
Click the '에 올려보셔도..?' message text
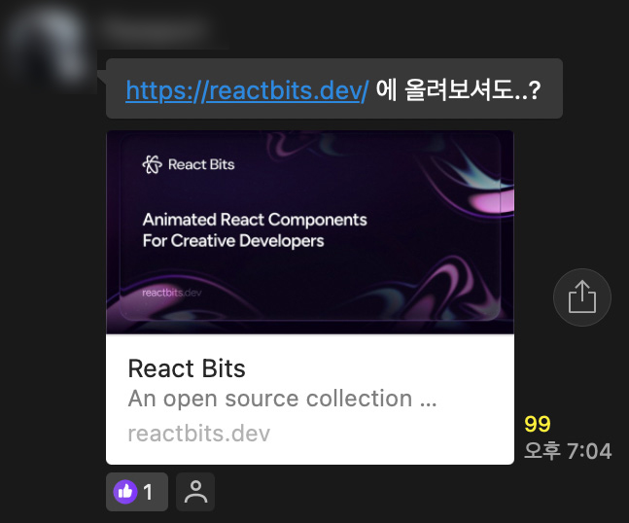pyautogui.click(x=458, y=89)
